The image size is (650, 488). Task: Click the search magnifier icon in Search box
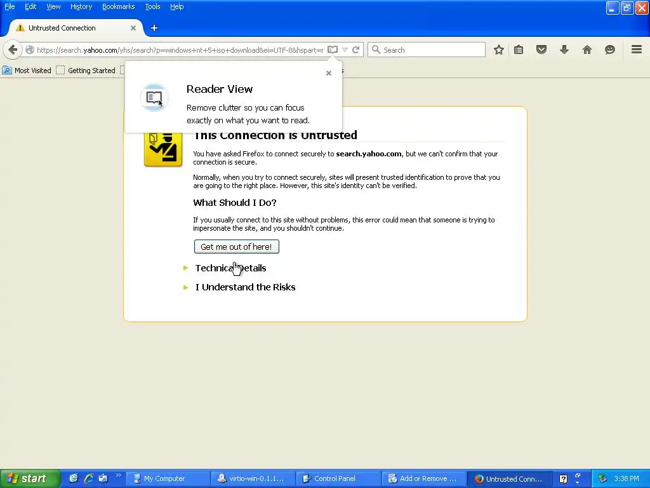click(x=376, y=50)
